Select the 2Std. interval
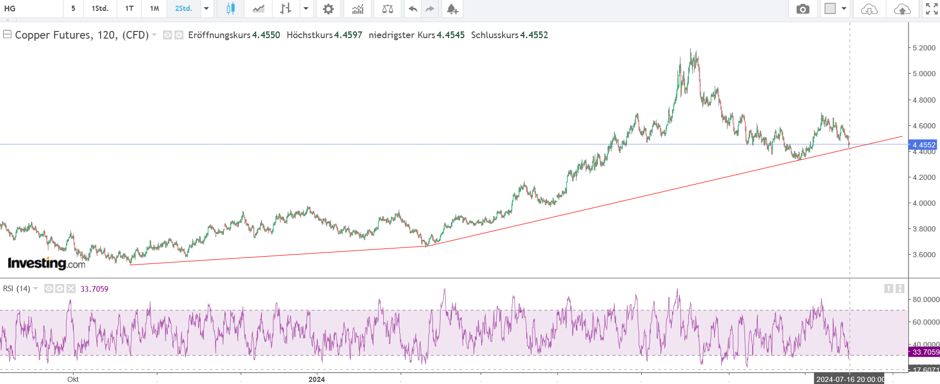 184,9
